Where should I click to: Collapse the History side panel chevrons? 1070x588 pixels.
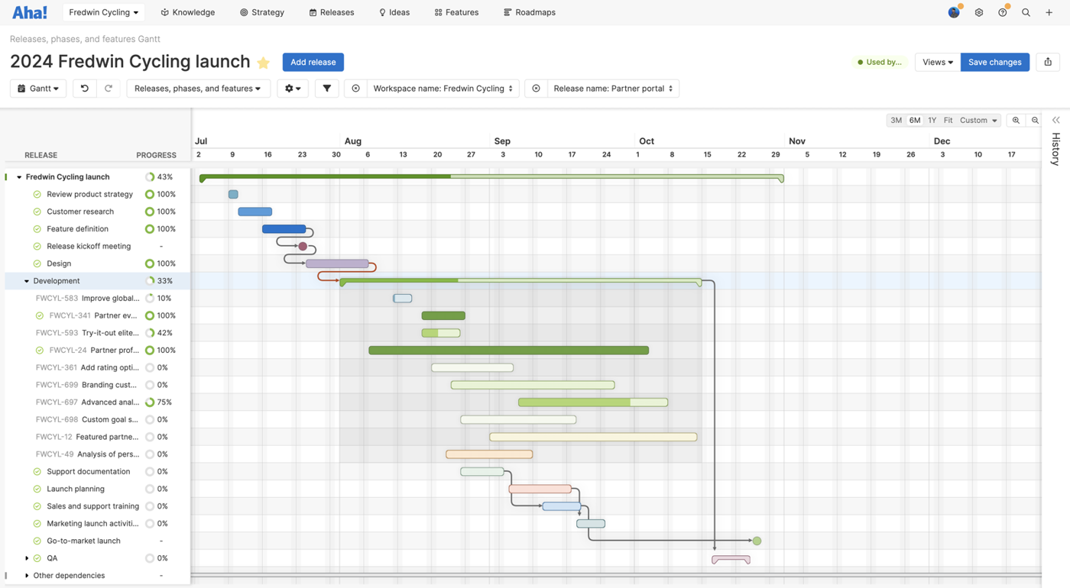point(1056,121)
